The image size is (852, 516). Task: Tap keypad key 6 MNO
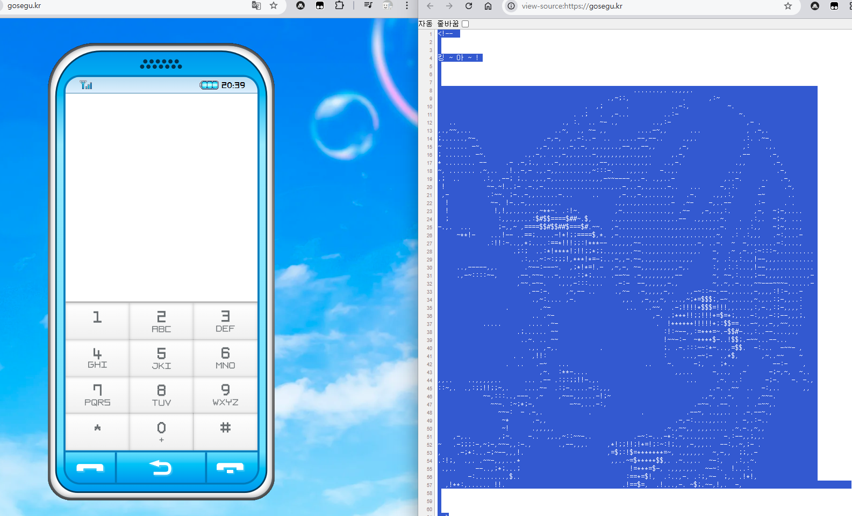pos(225,358)
